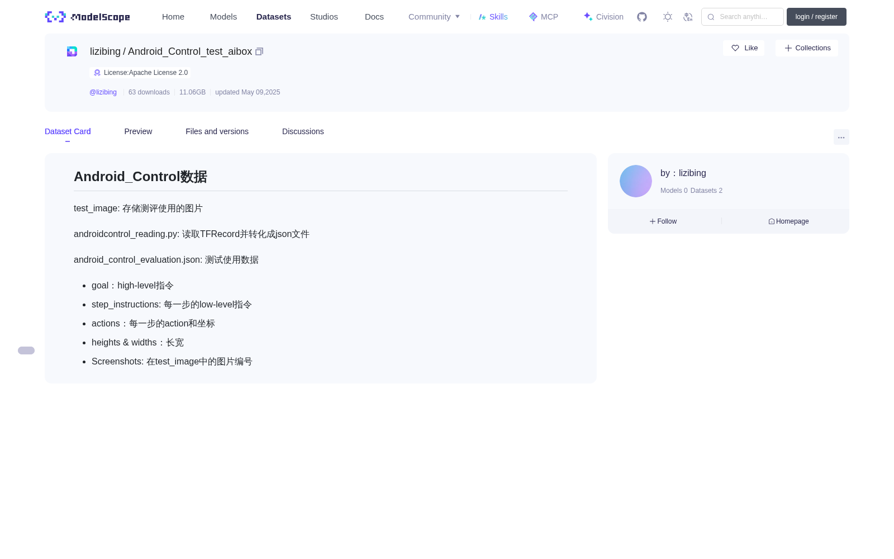Click the 'android_control_evaluation.json' line
Image resolution: width=894 pixels, height=559 pixels.
click(166, 260)
